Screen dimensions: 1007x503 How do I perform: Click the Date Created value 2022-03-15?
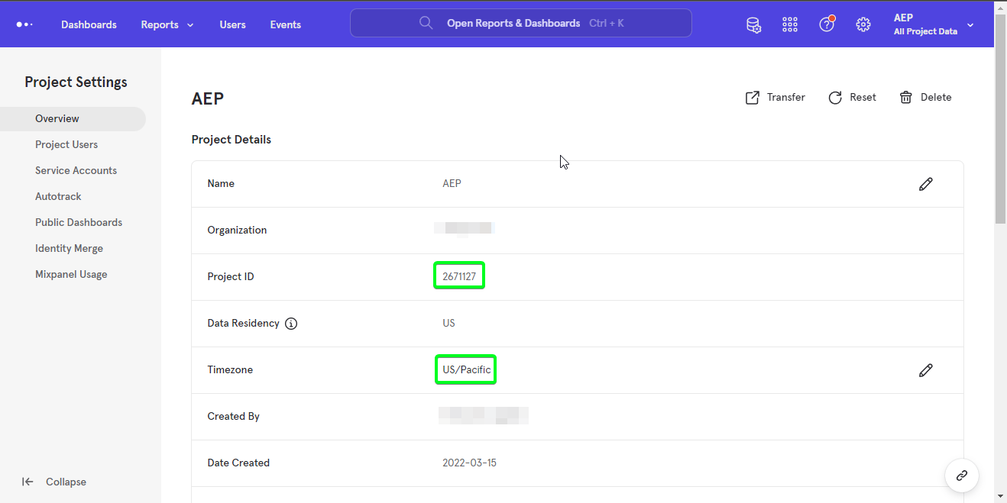pyautogui.click(x=469, y=463)
